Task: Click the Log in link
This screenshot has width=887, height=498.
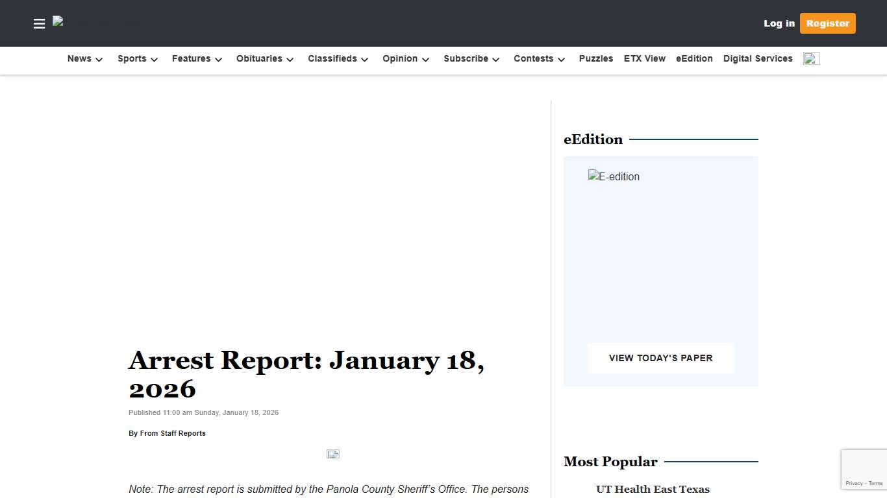Action: (779, 23)
